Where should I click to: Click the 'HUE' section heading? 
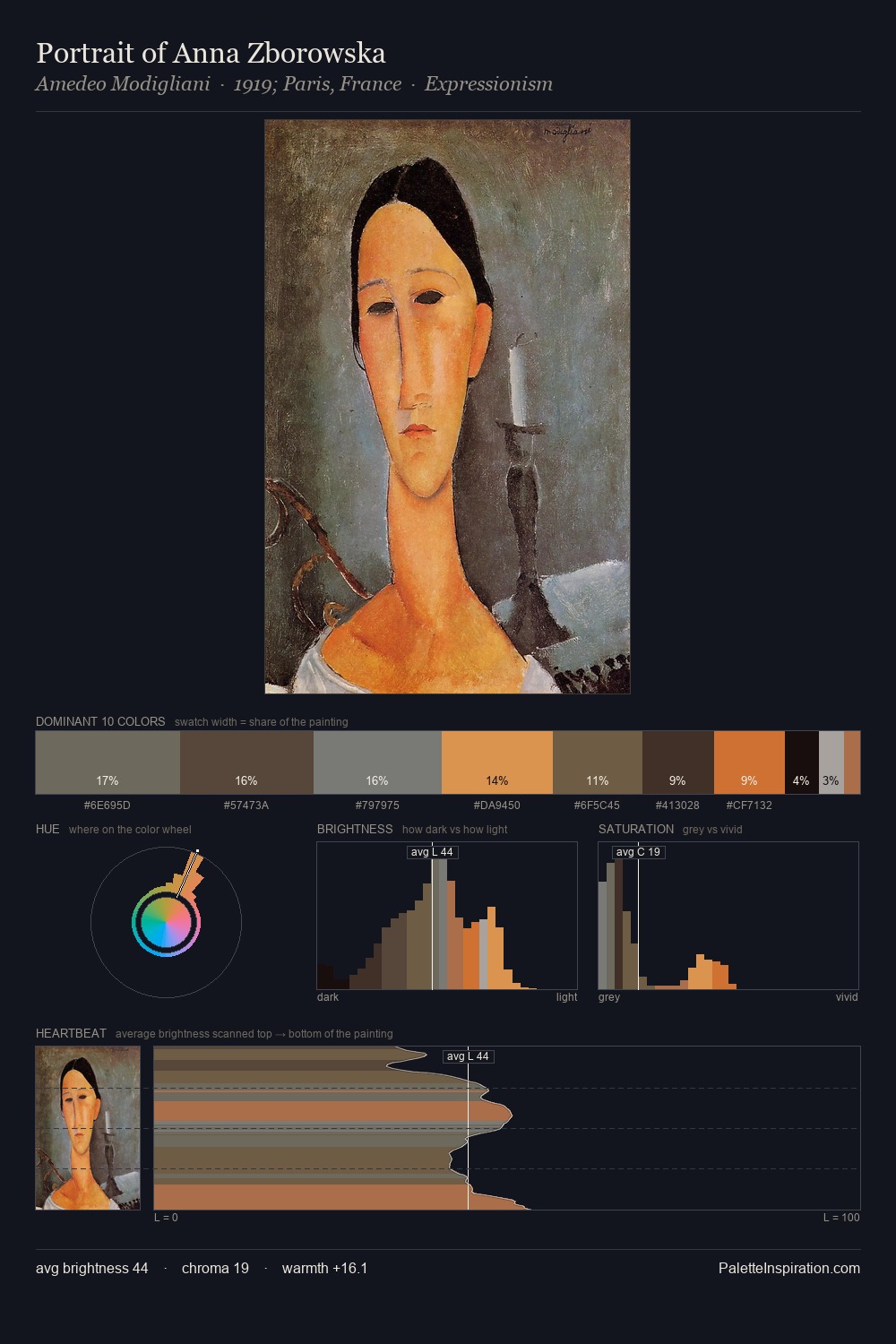pyautogui.click(x=47, y=829)
